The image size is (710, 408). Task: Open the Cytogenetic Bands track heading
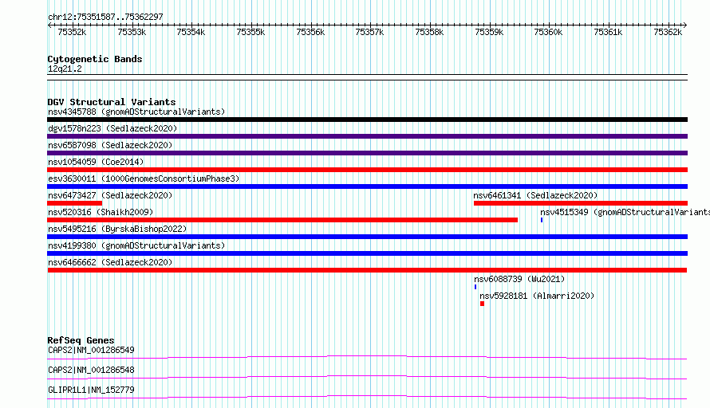(95, 59)
